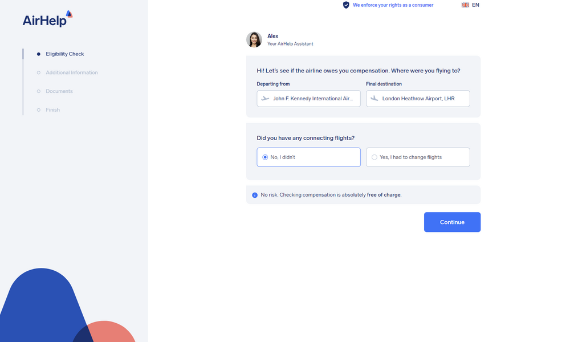Click Alex assistant avatar photo
The width and height of the screenshot is (570, 342).
(x=254, y=40)
